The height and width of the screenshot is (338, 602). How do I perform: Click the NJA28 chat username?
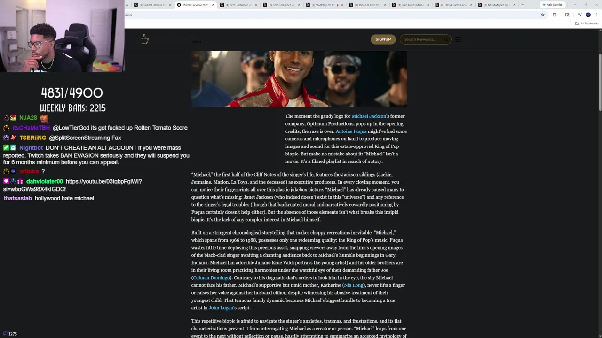pos(28,118)
